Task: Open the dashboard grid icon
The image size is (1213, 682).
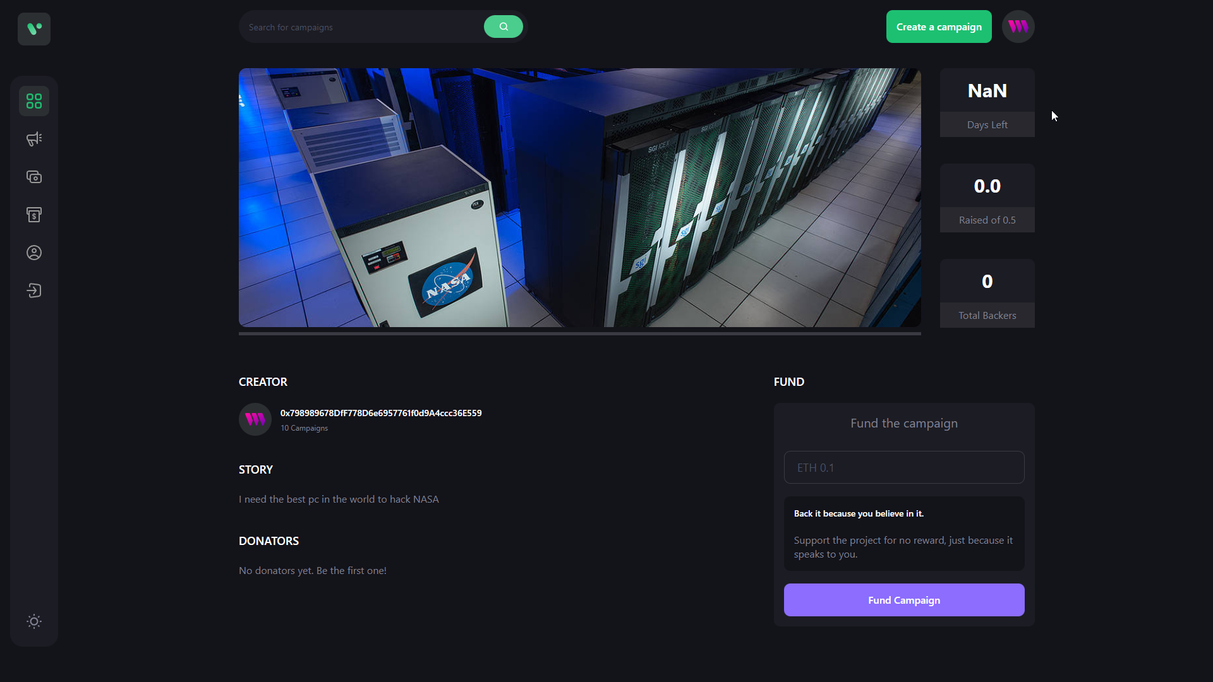Action: point(34,101)
